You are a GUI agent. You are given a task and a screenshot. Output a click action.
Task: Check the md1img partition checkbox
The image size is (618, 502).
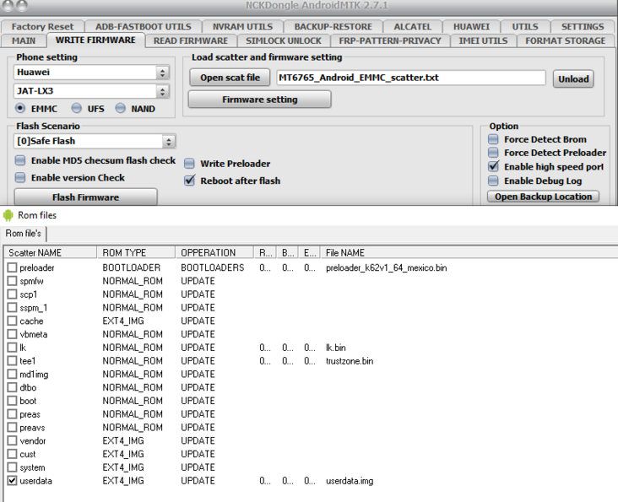(12, 374)
